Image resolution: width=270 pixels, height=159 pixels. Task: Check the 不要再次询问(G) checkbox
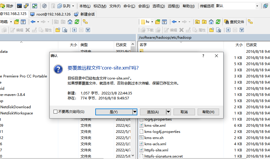tap(56, 112)
